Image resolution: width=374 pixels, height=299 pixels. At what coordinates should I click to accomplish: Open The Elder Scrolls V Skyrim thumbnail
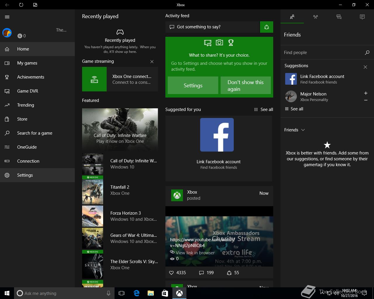93,265
